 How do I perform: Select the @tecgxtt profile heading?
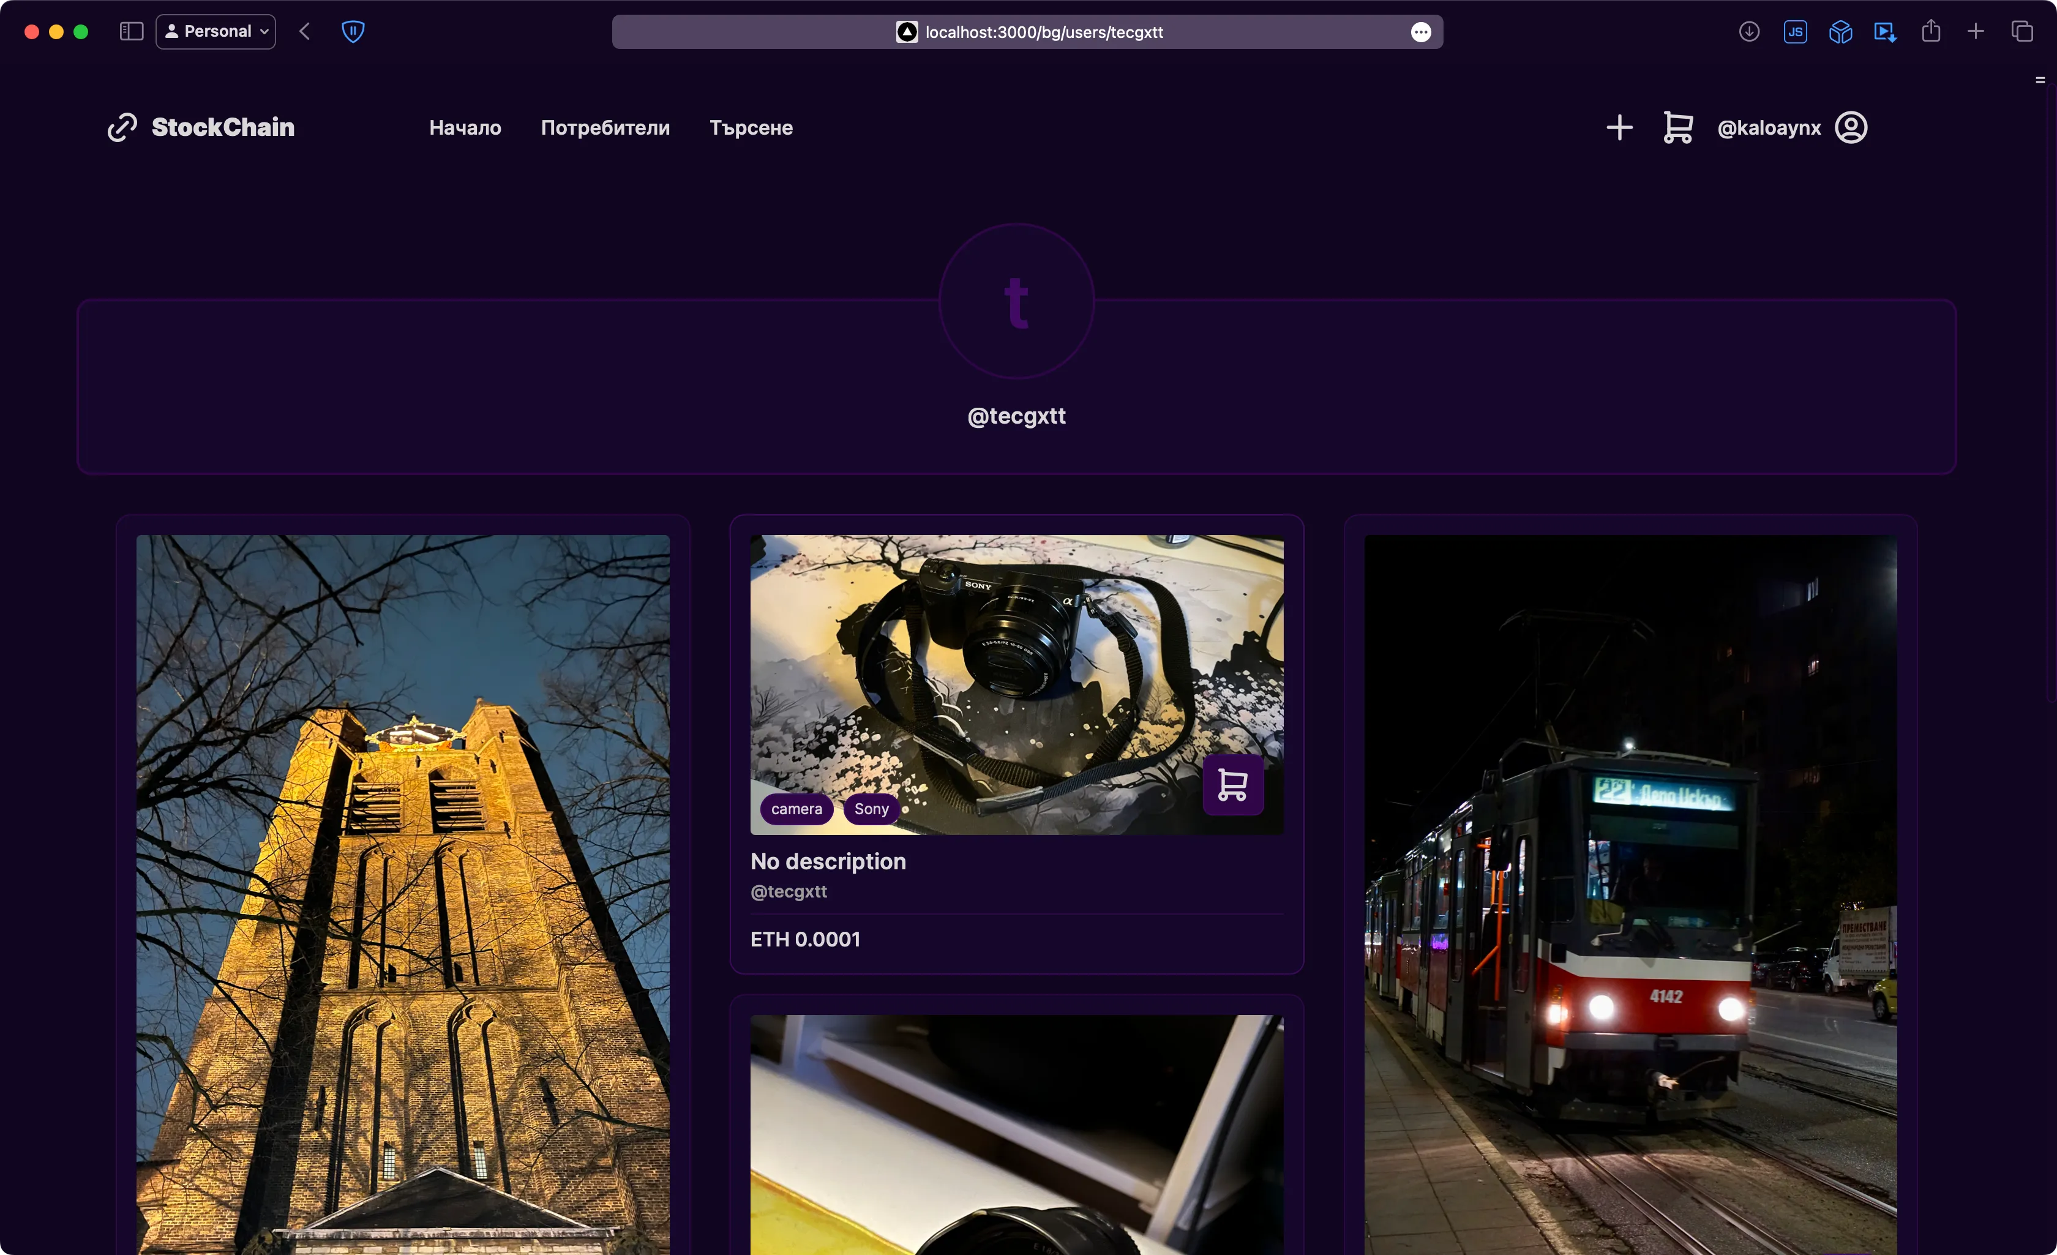pos(1017,416)
